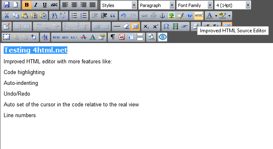Mark text as deletion (red strikethrough A)

tap(83, 37)
